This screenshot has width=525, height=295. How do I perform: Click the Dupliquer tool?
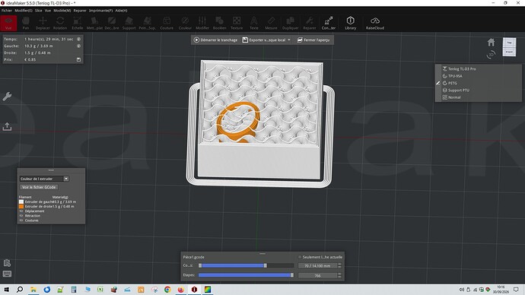tap(291, 23)
